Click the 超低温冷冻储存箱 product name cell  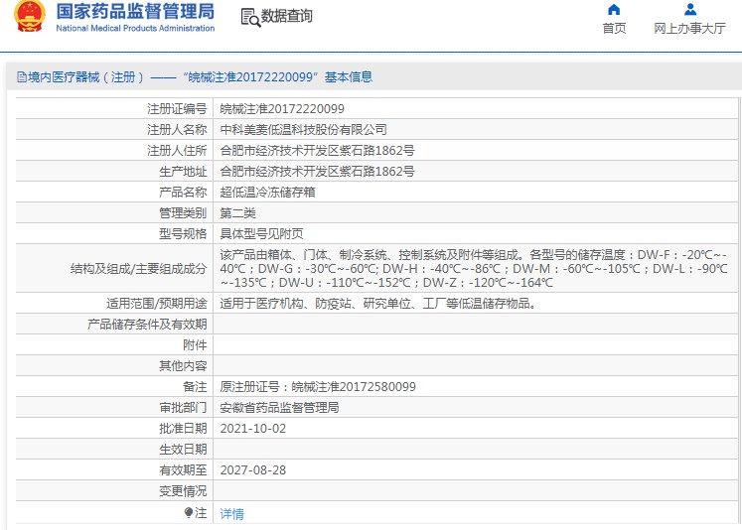(x=475, y=192)
